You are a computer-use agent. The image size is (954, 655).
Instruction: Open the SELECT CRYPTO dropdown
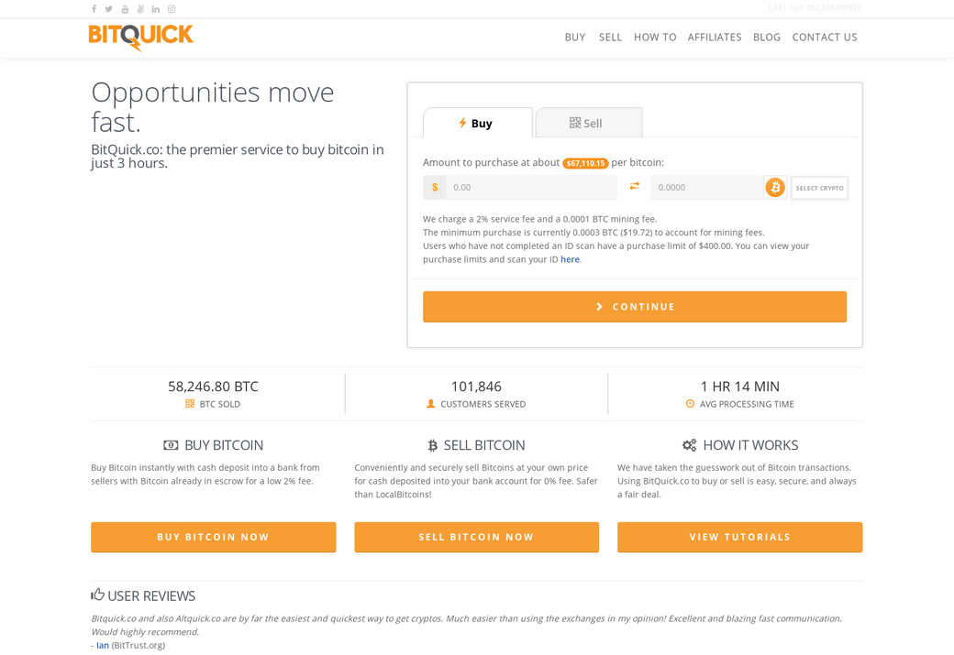pos(819,187)
